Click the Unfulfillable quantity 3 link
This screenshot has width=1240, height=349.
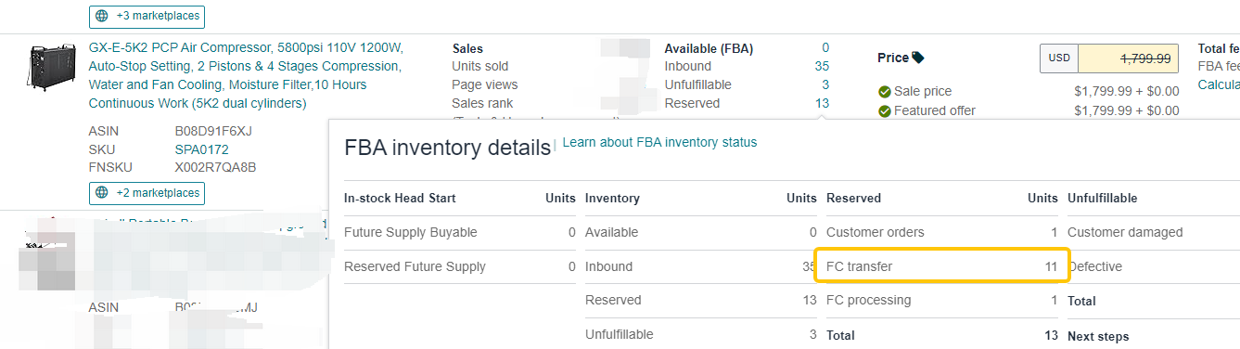pyautogui.click(x=825, y=84)
